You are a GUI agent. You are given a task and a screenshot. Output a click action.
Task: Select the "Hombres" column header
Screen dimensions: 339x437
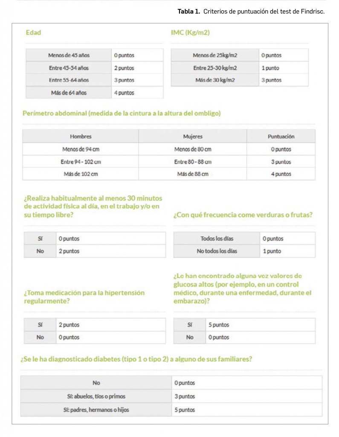81,137
